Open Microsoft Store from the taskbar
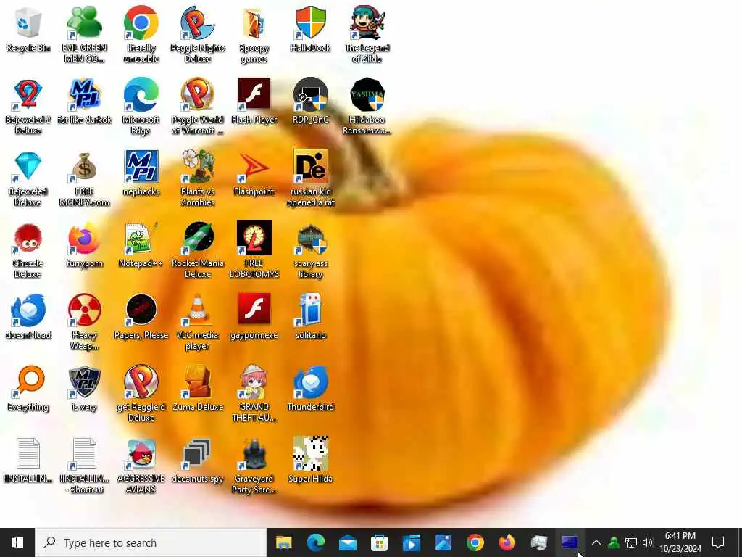The height and width of the screenshot is (557, 742). pos(379,542)
